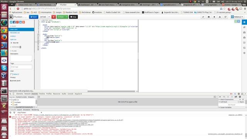Expand the css/apps folder

click(12, 102)
